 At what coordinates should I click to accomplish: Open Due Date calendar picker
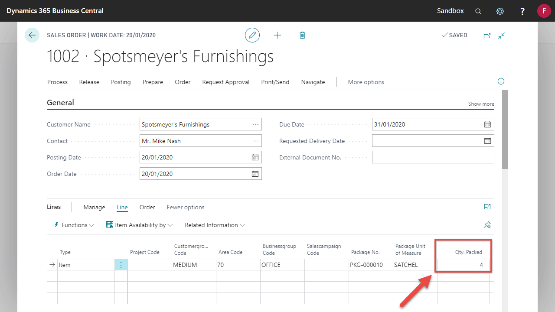pos(487,124)
